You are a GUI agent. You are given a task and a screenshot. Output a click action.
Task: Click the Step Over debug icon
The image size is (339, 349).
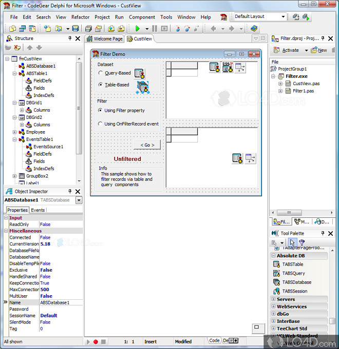[187, 29]
